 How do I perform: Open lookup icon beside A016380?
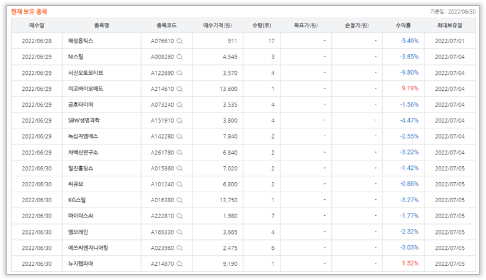(180, 200)
